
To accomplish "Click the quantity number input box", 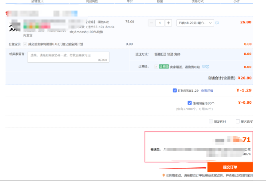I will pos(160,23).
